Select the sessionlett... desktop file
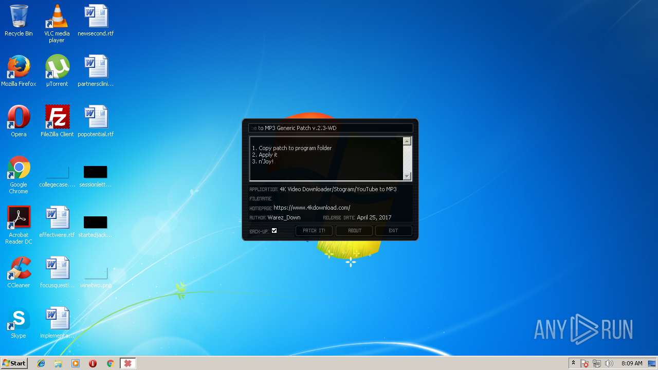Image resolution: width=658 pixels, height=370 pixels. click(96, 176)
